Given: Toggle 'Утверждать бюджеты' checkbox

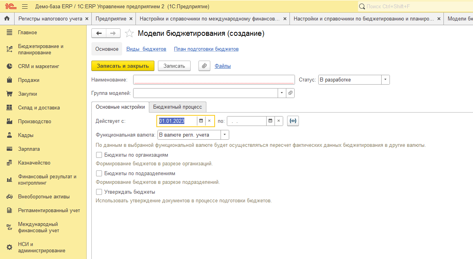Looking at the screenshot, I should coord(99,192).
